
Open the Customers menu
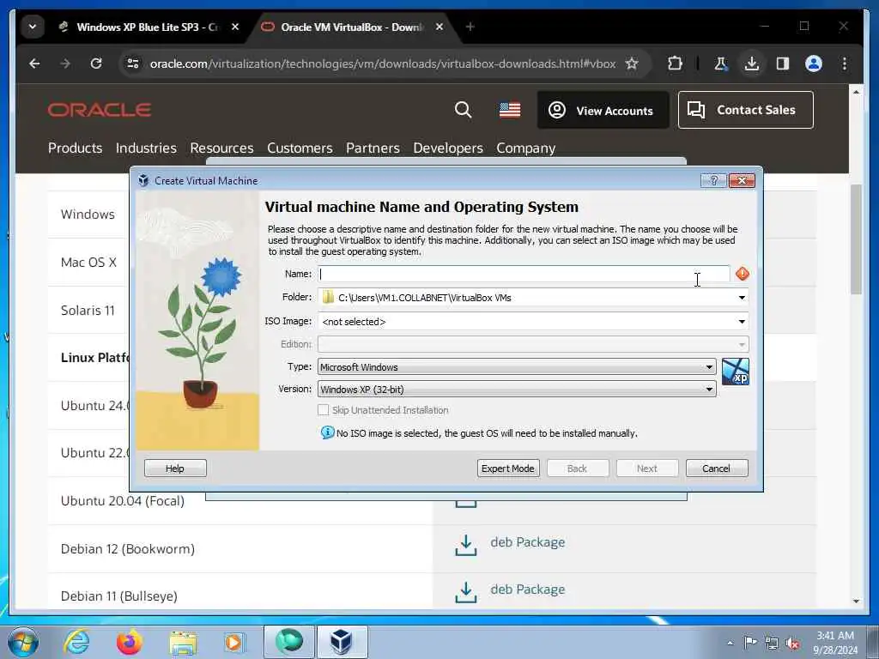click(300, 148)
